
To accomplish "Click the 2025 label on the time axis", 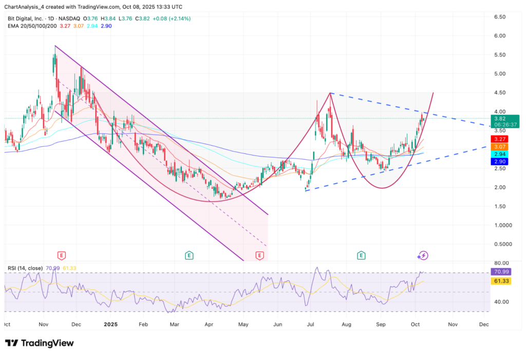I will click(111, 325).
